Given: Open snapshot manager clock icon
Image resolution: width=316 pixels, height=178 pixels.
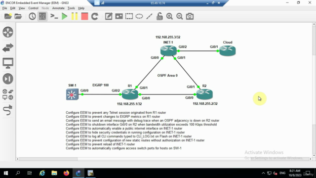Looking at the screenshot, I should pyautogui.click(x=32, y=16).
